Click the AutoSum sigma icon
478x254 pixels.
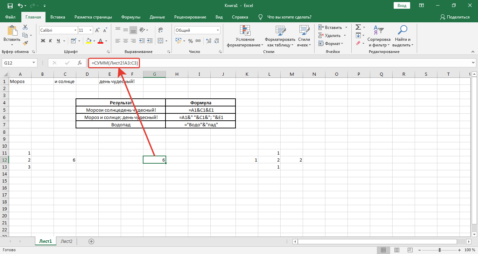tap(358, 27)
